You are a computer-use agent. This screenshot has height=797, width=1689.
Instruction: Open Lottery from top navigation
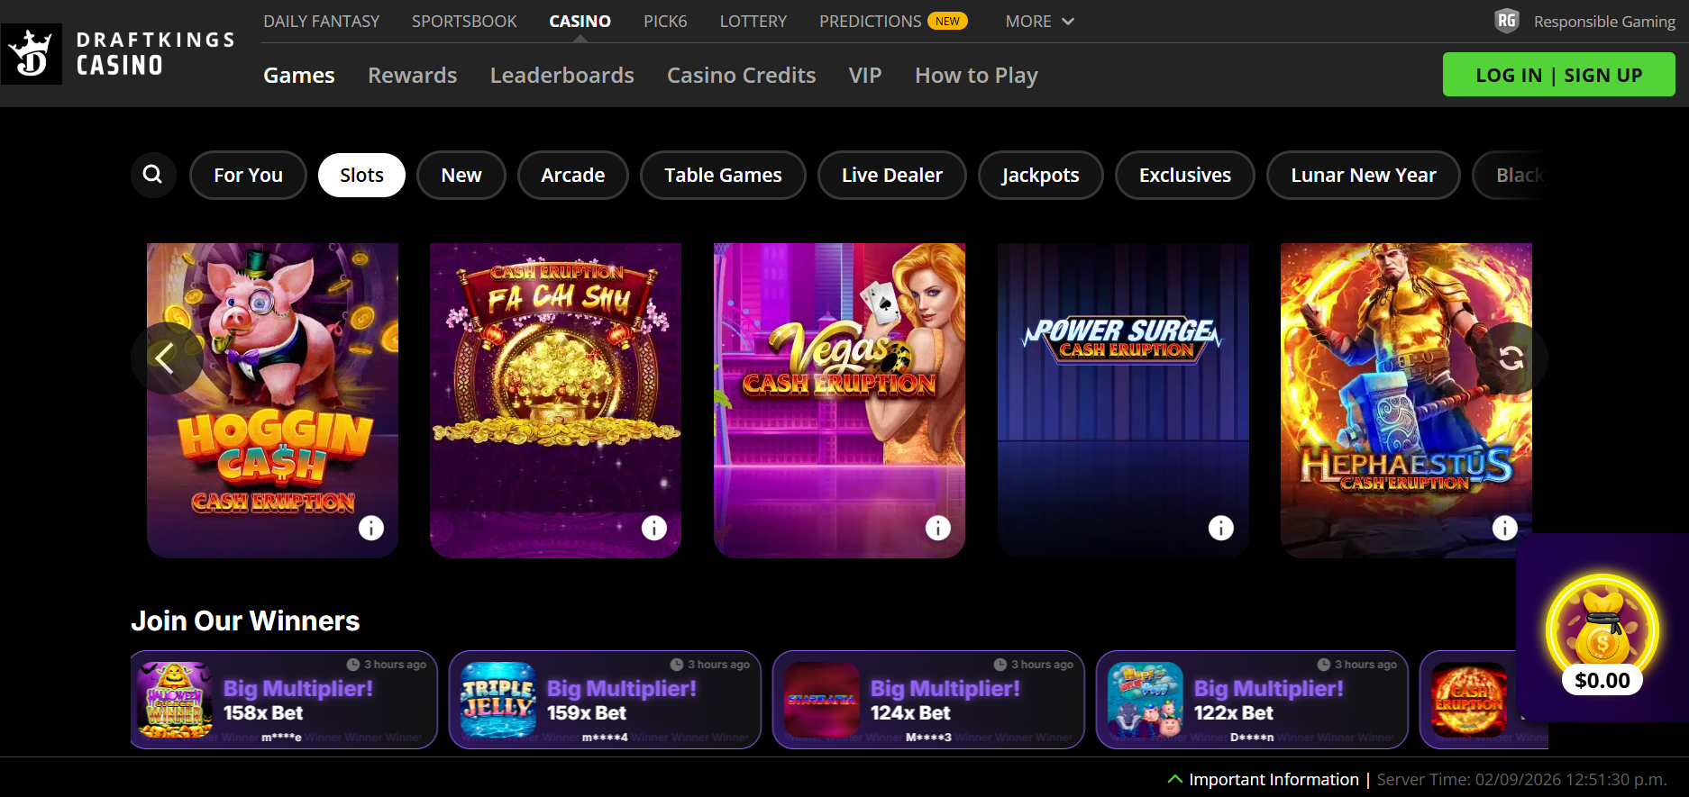coord(753,21)
